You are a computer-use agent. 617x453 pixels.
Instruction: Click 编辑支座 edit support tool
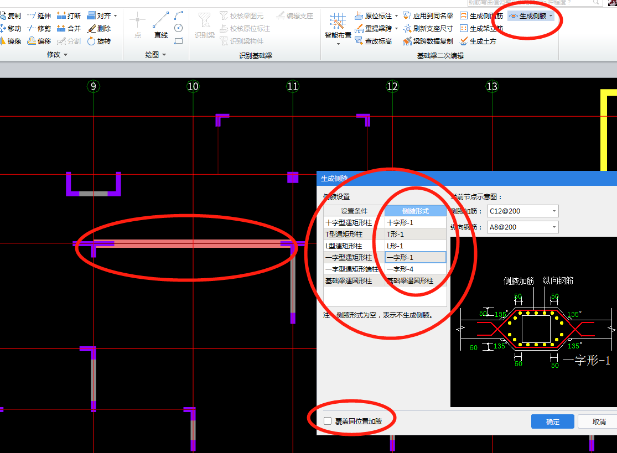pyautogui.click(x=294, y=15)
